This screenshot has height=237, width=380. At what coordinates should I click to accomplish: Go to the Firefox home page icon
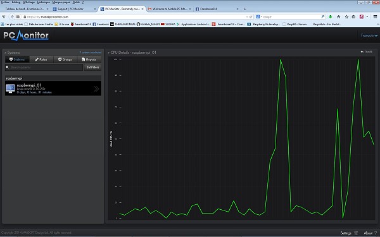[339, 16]
